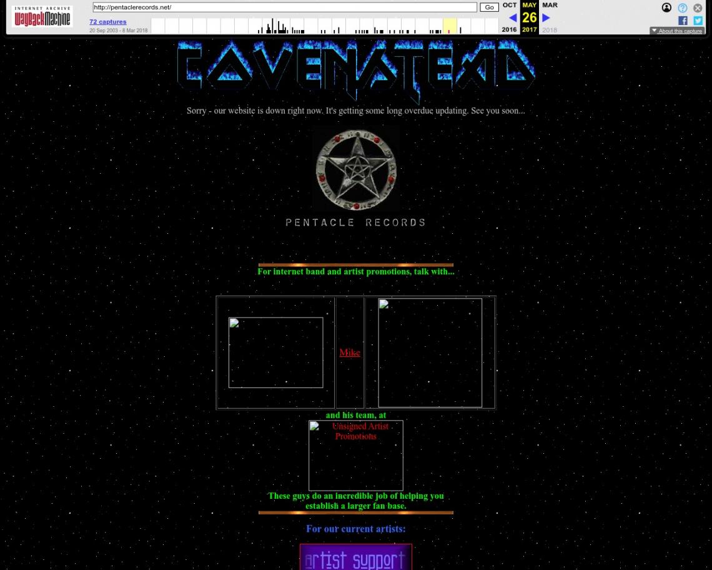Screen dimensions: 712x570
Task: Share capture on Twitter
Action: tap(698, 21)
